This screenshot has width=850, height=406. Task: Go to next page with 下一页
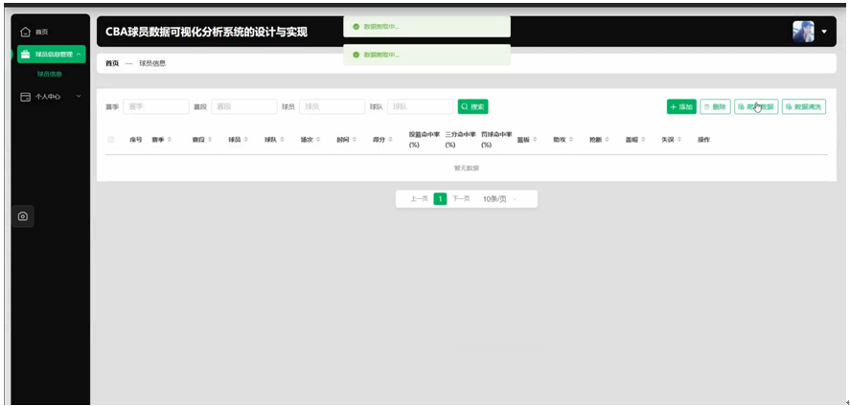coord(461,199)
